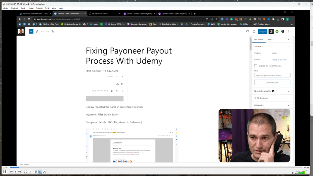The height and width of the screenshot is (176, 313).
Task: Toggle the browser side panel icon
Action: 282,19
